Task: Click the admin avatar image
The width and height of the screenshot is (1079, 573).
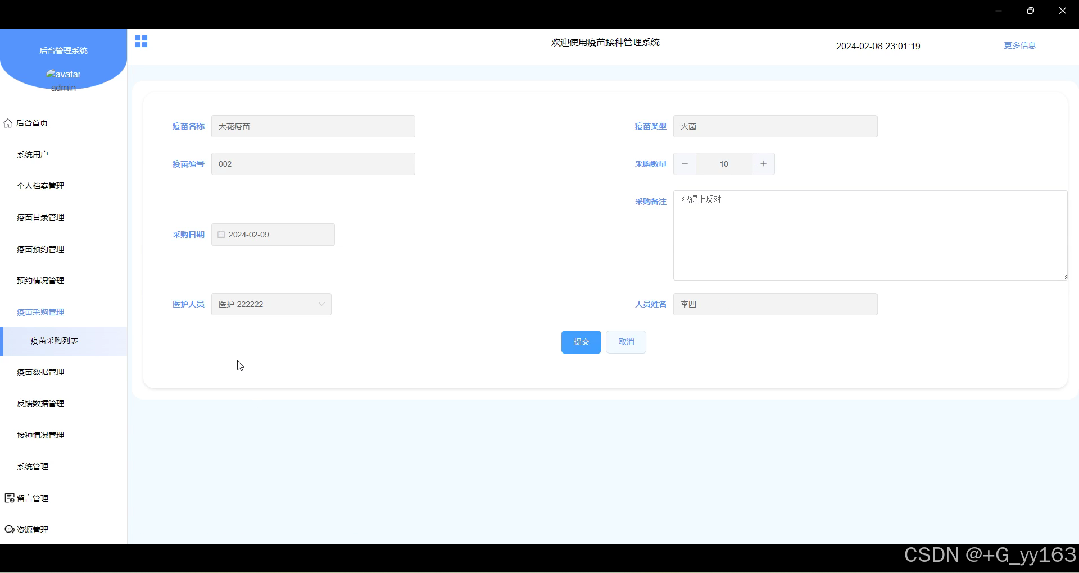Action: point(64,74)
